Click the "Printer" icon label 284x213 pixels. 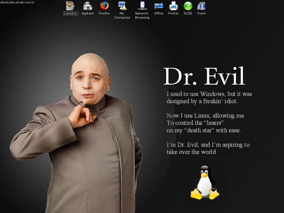click(x=174, y=13)
